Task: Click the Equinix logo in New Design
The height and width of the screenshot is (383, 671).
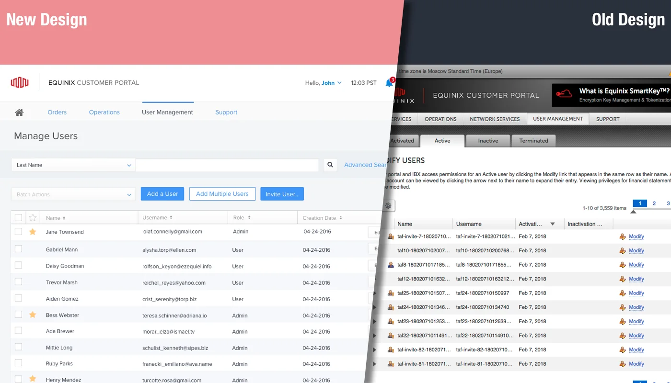Action: [x=20, y=82]
